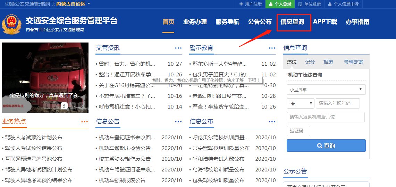Open 单位登录 from the top bar

pyautogui.click(x=310, y=4)
